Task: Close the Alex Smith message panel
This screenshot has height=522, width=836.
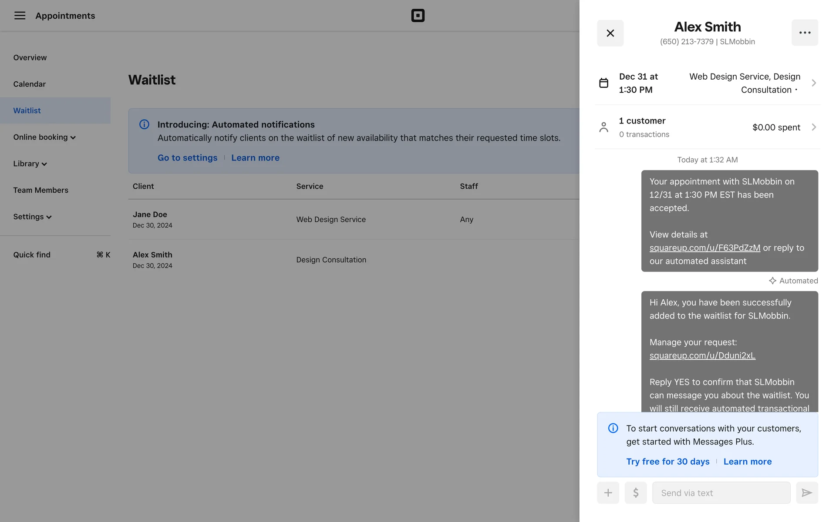Action: point(610,33)
